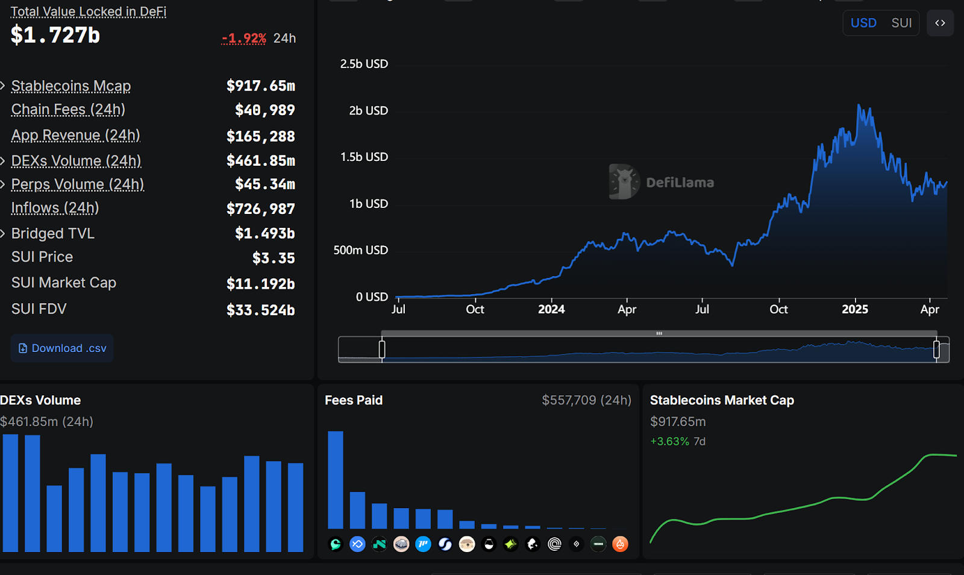This screenshot has height=575, width=964.
Task: Click the App Revenue (24h) label
Action: point(75,135)
